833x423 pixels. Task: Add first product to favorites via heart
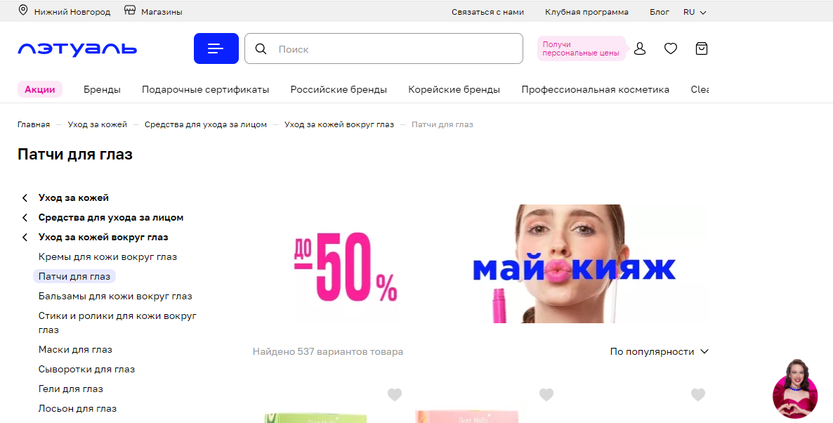click(394, 394)
